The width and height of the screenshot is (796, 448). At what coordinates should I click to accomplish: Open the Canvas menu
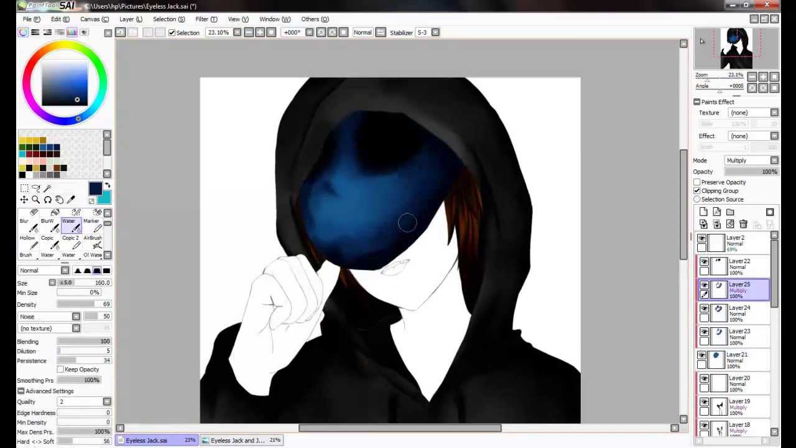click(x=95, y=19)
